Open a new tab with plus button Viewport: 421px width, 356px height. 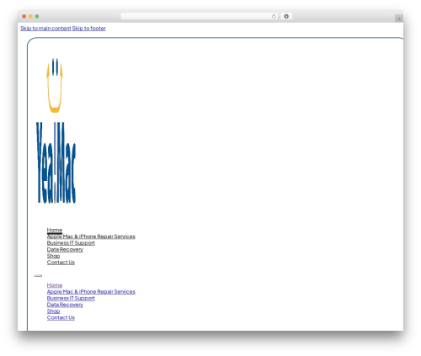point(399,19)
